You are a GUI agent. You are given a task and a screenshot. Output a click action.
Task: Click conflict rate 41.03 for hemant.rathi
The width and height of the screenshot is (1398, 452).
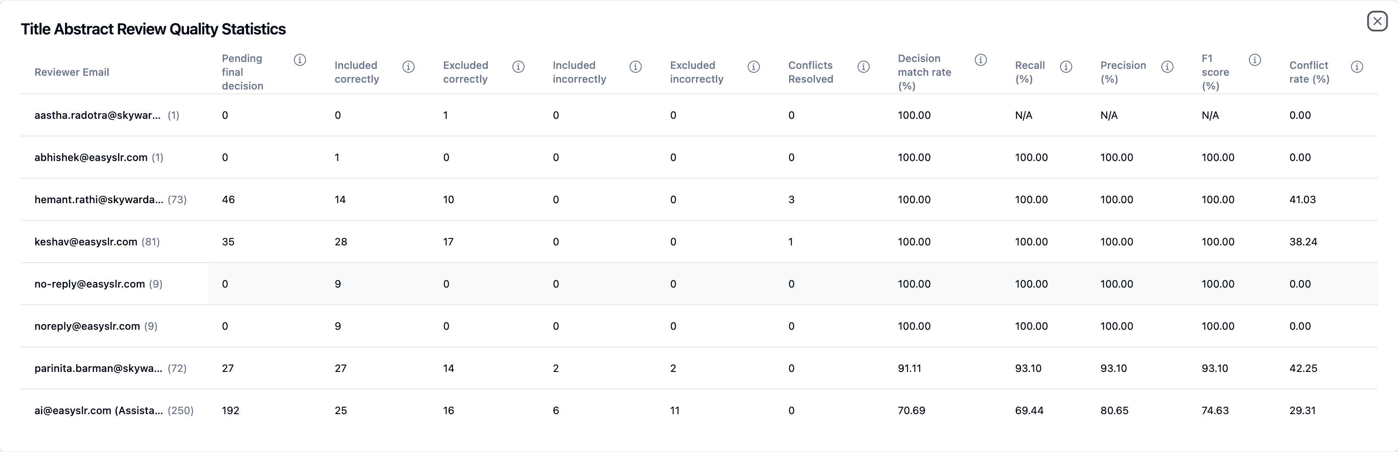1302,199
